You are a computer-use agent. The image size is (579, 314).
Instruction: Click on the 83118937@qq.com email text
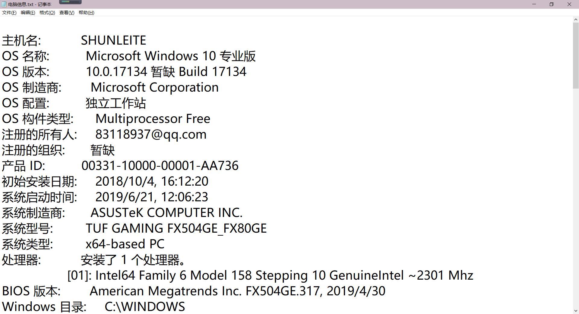[151, 134]
